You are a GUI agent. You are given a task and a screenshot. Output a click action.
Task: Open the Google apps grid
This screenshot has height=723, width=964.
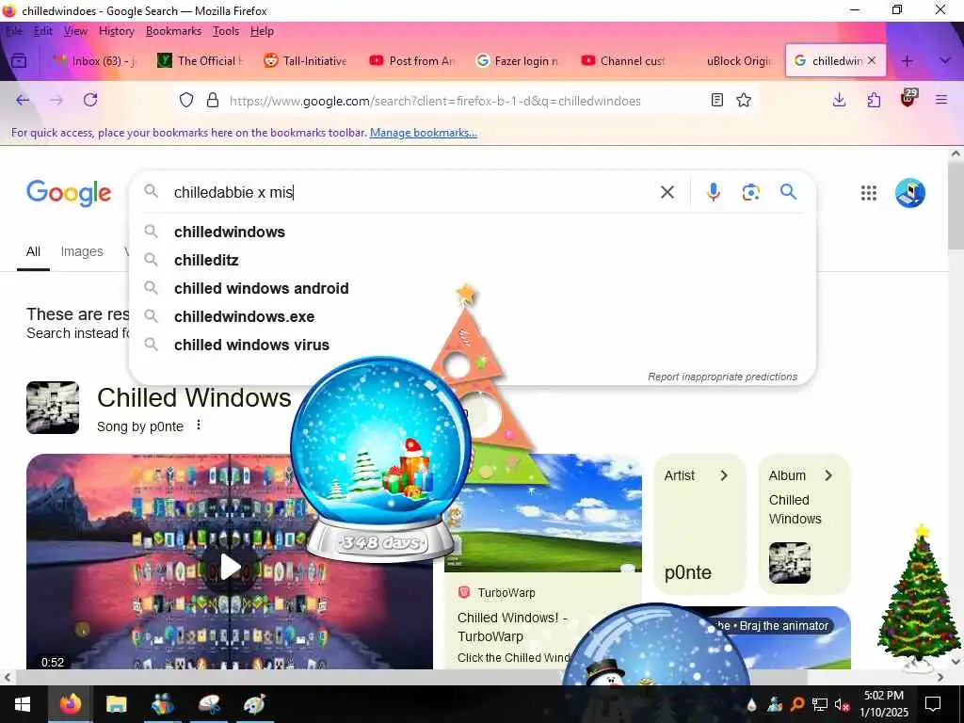pyautogui.click(x=868, y=193)
